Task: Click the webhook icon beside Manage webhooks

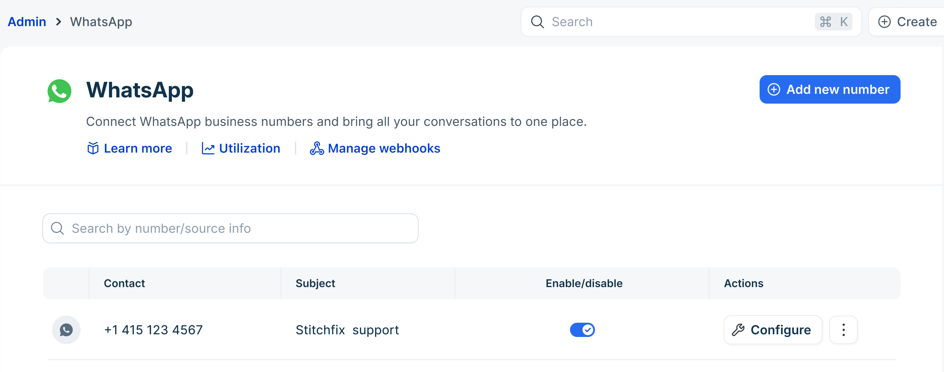Action: [x=317, y=148]
